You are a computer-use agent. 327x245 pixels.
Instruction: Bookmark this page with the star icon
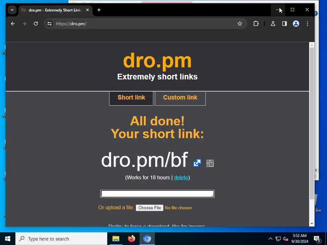point(240,24)
